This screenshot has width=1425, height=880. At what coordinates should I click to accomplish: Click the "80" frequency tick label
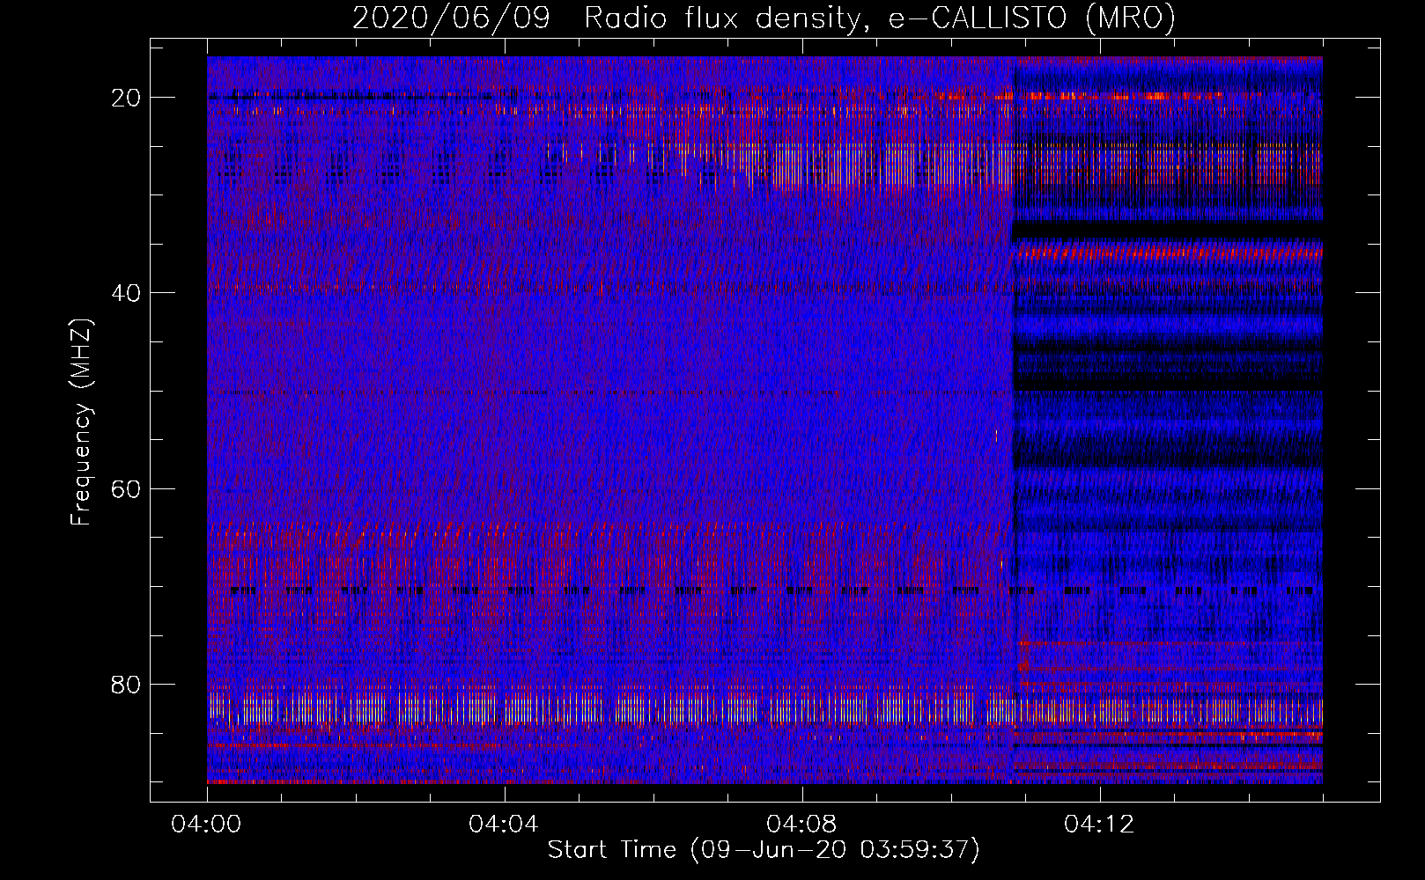pos(126,684)
